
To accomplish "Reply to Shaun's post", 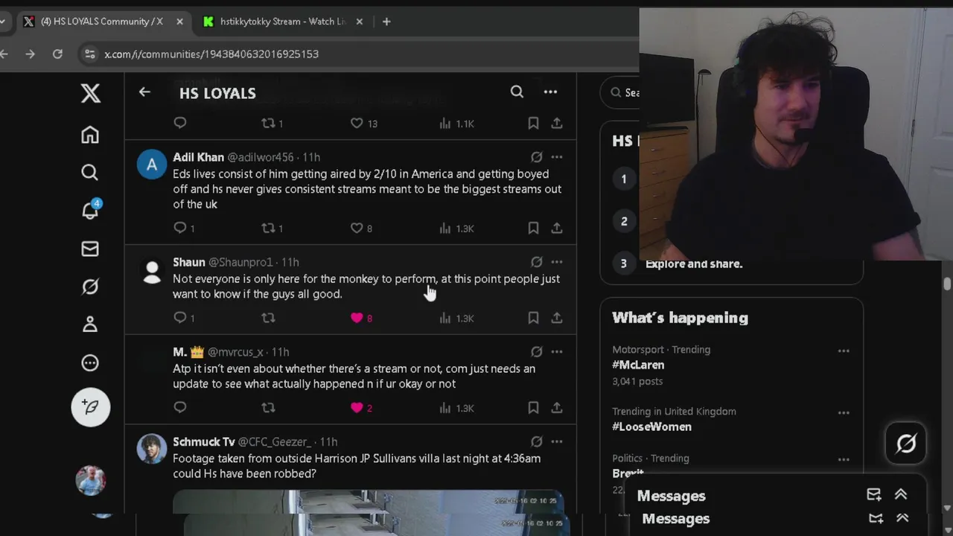I will coord(180,318).
